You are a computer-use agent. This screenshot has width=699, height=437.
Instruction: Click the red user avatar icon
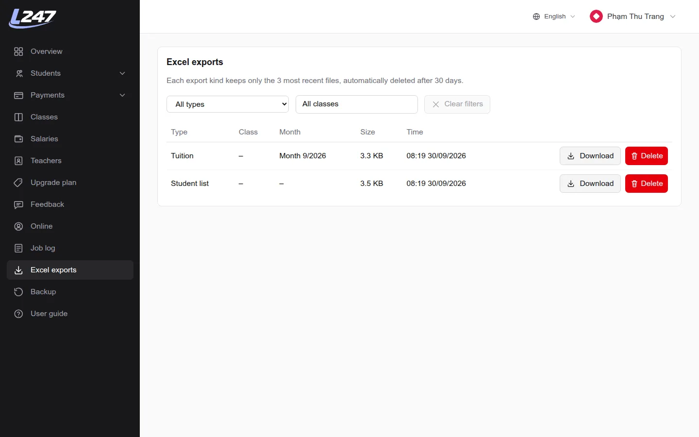596,17
